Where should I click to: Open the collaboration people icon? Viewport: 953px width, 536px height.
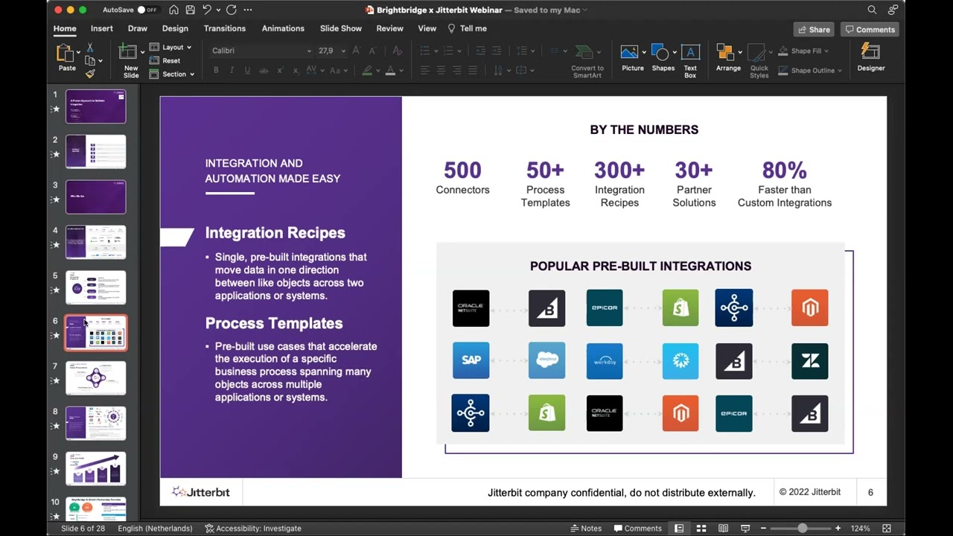pyautogui.click(x=893, y=10)
